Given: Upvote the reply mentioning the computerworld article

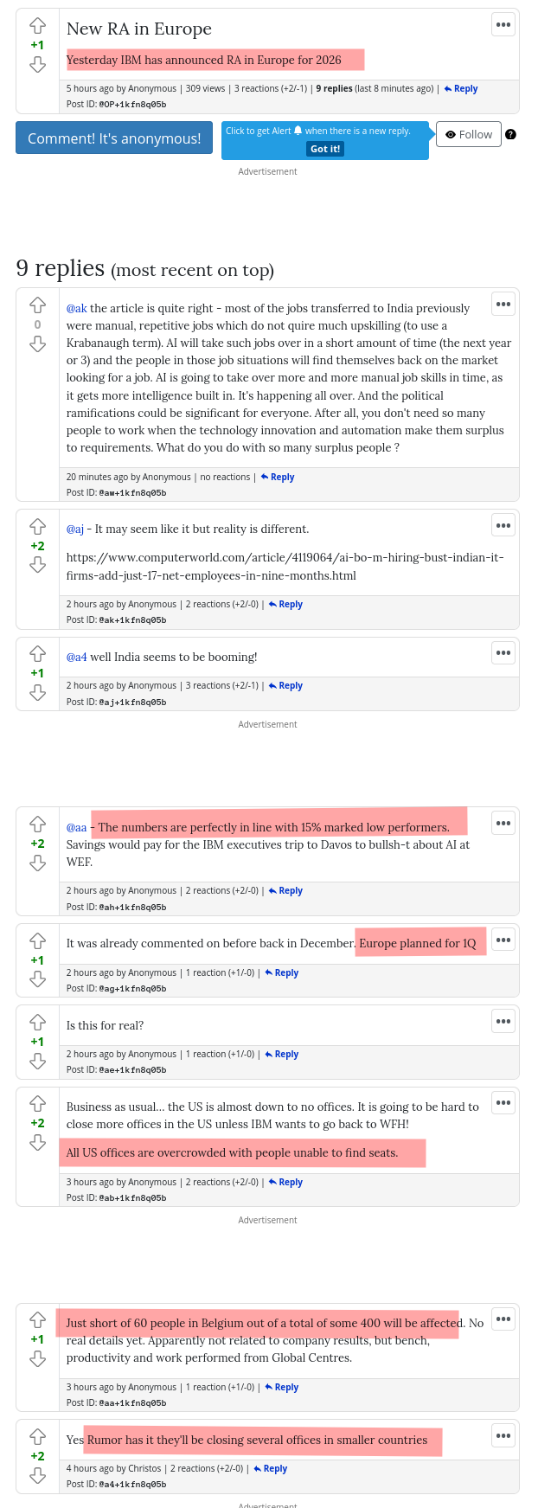Looking at the screenshot, I should click(x=37, y=526).
